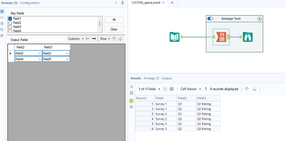
Task: Collapse the Arrange Tool container
Action: coord(260,19)
